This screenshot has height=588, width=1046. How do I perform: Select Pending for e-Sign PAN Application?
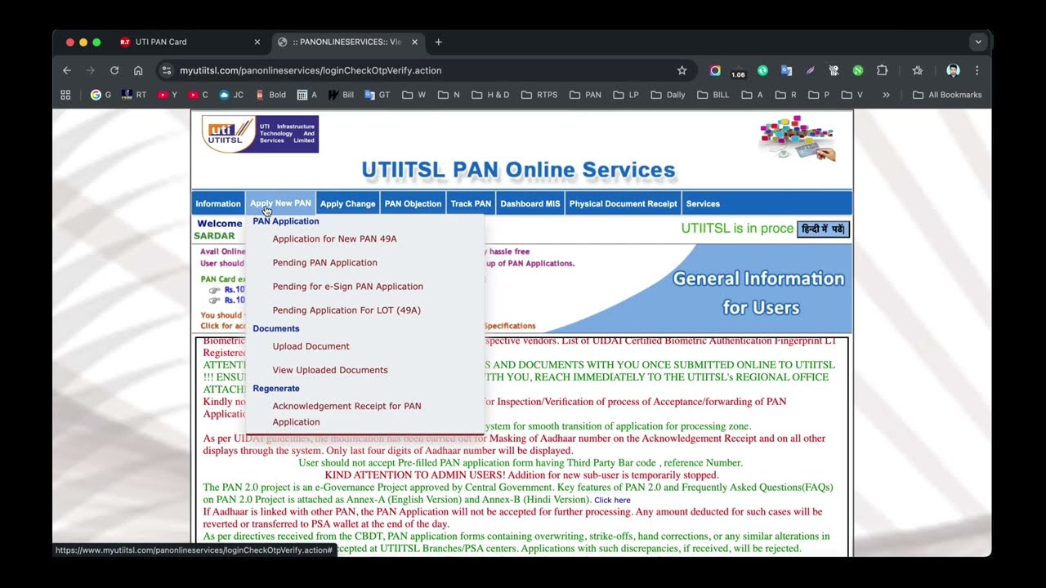[347, 286]
